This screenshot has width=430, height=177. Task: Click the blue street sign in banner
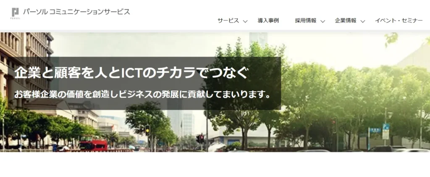pyautogui.click(x=385, y=131)
